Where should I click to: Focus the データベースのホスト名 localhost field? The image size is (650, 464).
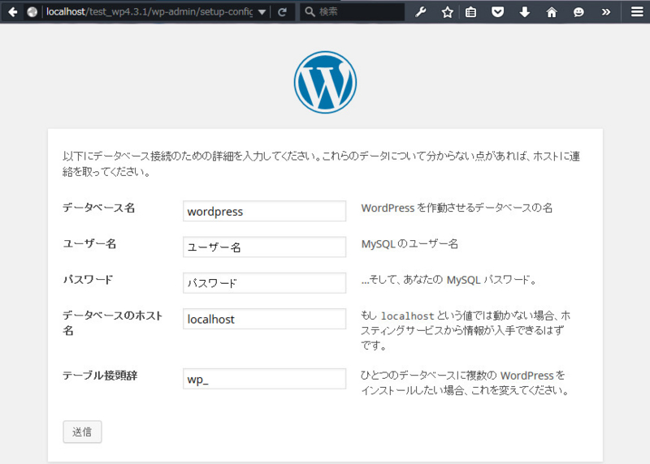(265, 319)
